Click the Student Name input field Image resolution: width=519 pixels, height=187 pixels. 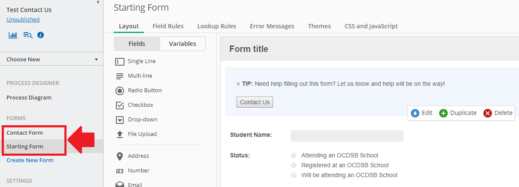pyautogui.click(x=347, y=136)
